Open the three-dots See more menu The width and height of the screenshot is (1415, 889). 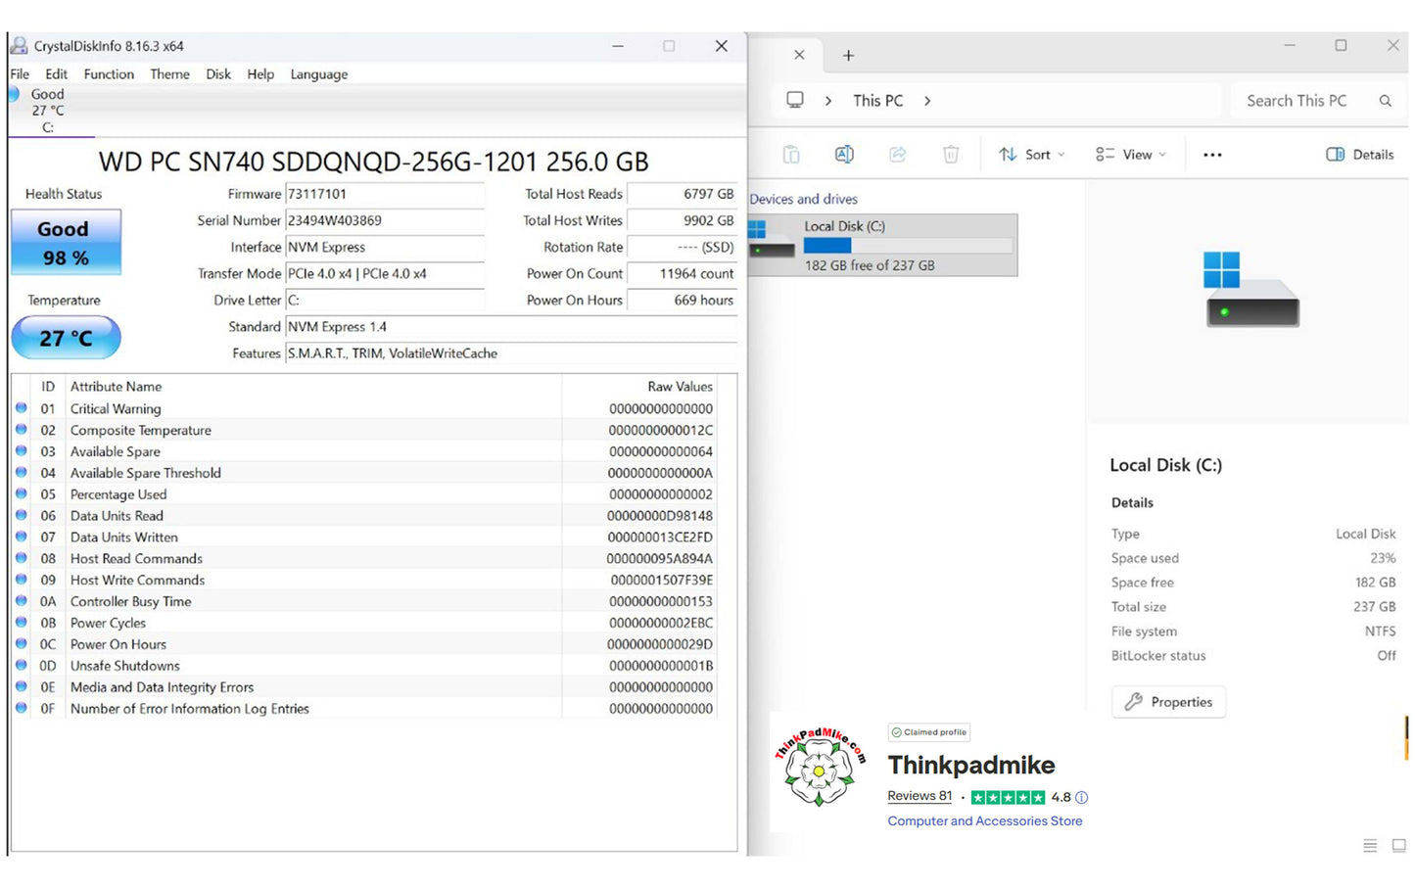[1212, 155]
